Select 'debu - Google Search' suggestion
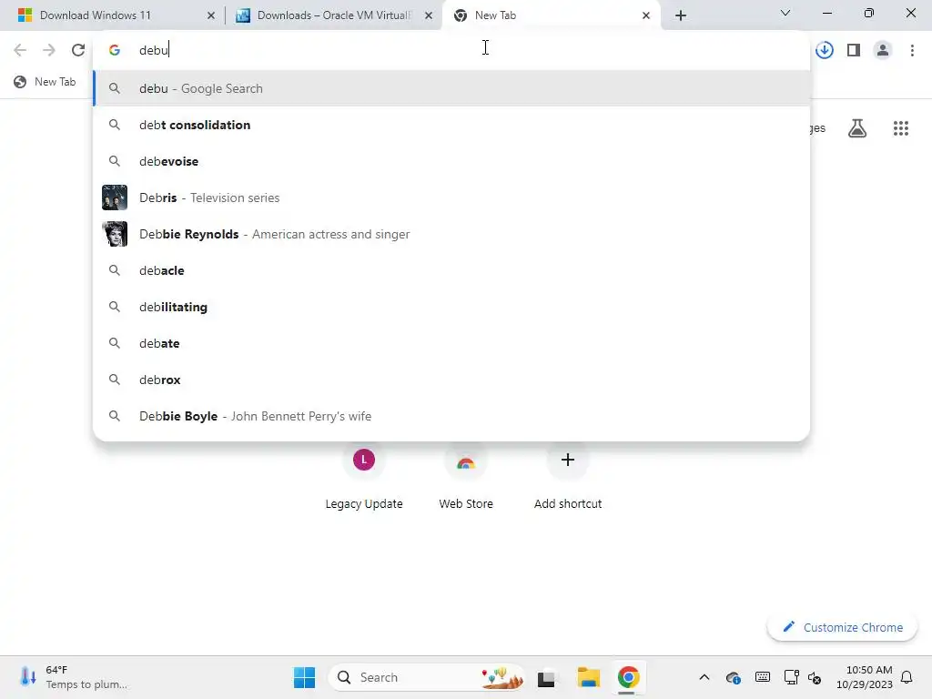 (451, 88)
